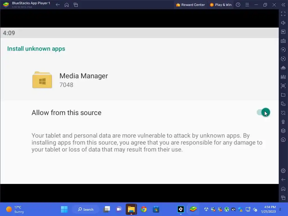Open File Explorer from taskbar

pyautogui.click(x=131, y=209)
